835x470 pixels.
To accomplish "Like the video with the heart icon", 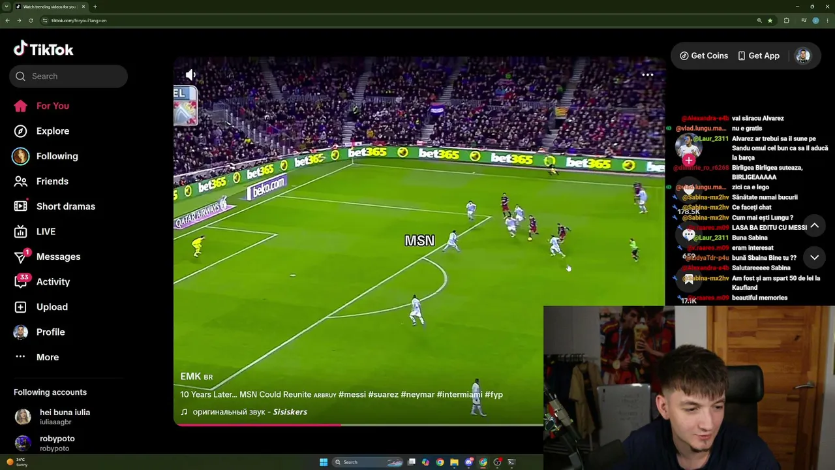I will pyautogui.click(x=689, y=191).
